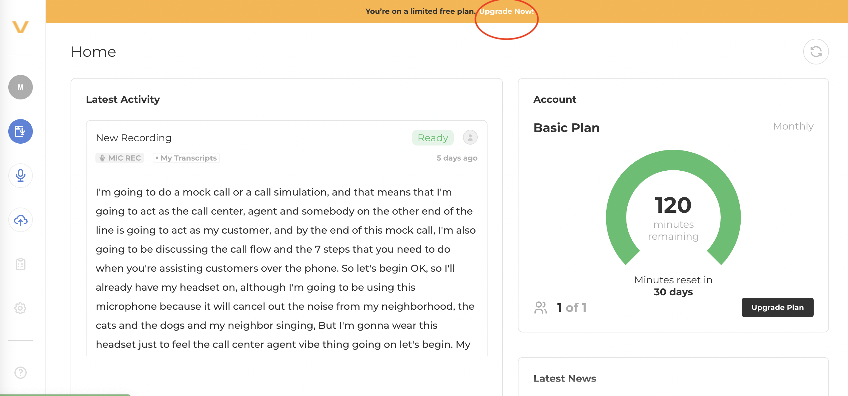Open the blue transcripts home icon

click(x=21, y=131)
